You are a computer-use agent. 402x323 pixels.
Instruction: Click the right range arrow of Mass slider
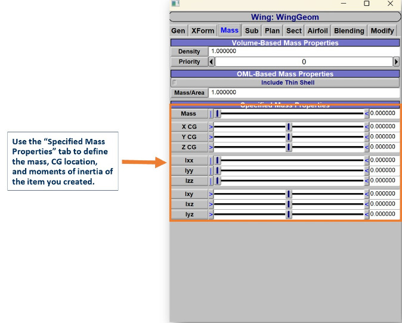[367, 114]
